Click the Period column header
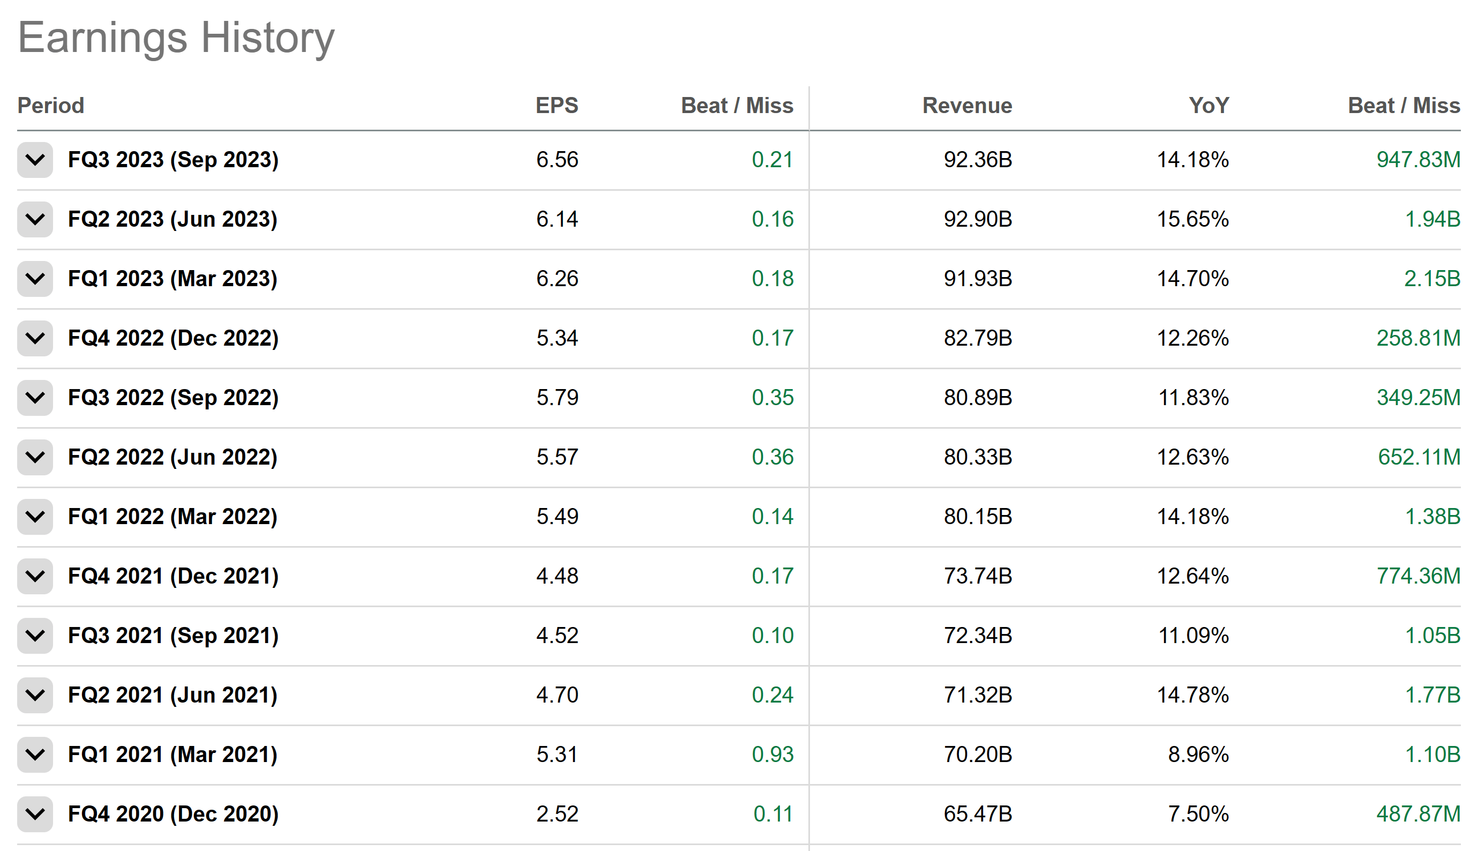The height and width of the screenshot is (851, 1470). (51, 106)
